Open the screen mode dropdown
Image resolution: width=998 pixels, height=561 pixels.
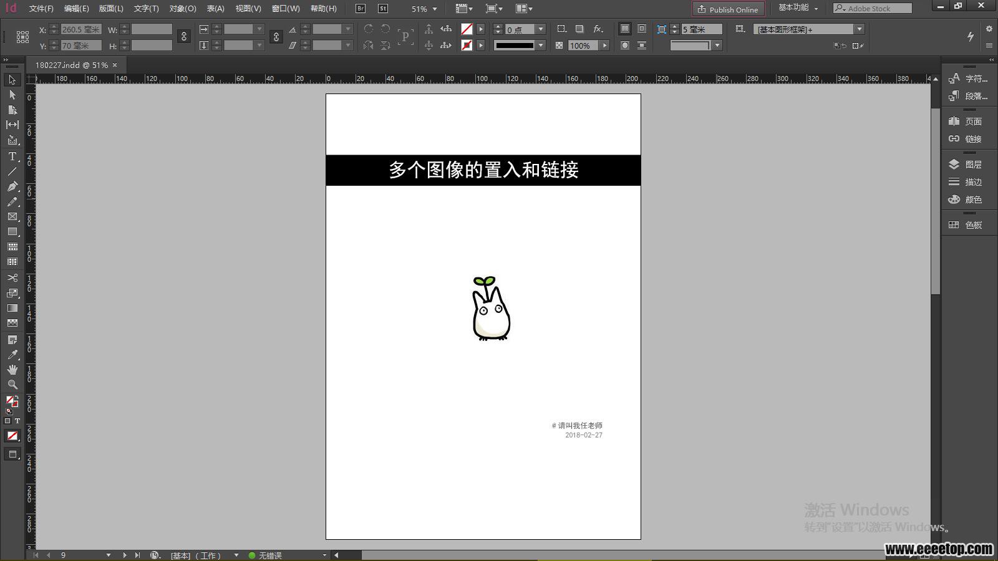coord(494,9)
